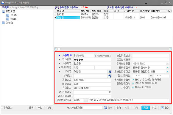173x115 pixels.
Task: Click the 부서/사용자명 search input field
Action: click(x=93, y=108)
